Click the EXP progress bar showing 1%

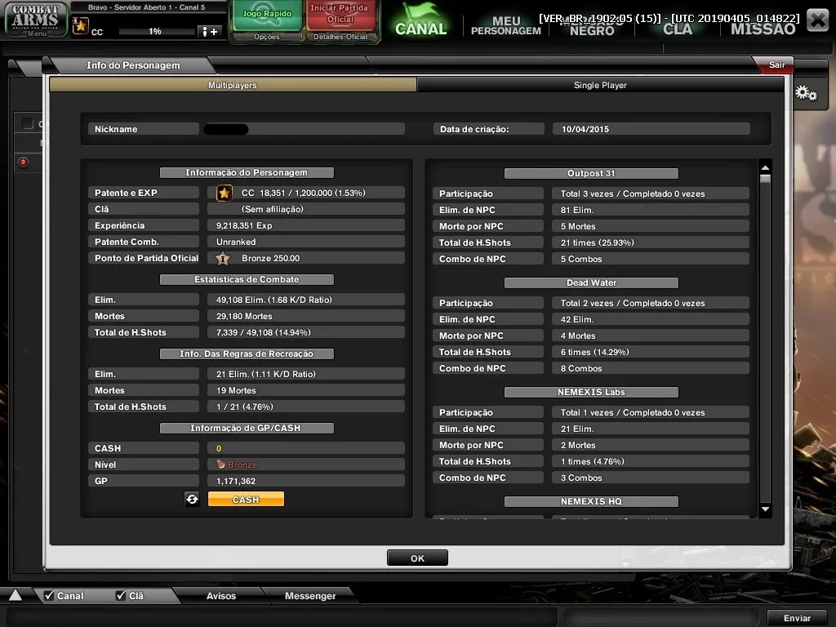[156, 32]
